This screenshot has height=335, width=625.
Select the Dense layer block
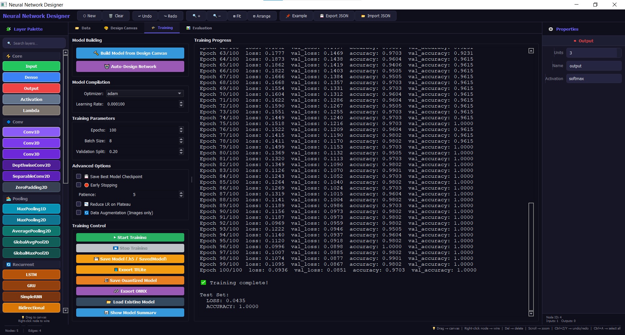tap(31, 77)
